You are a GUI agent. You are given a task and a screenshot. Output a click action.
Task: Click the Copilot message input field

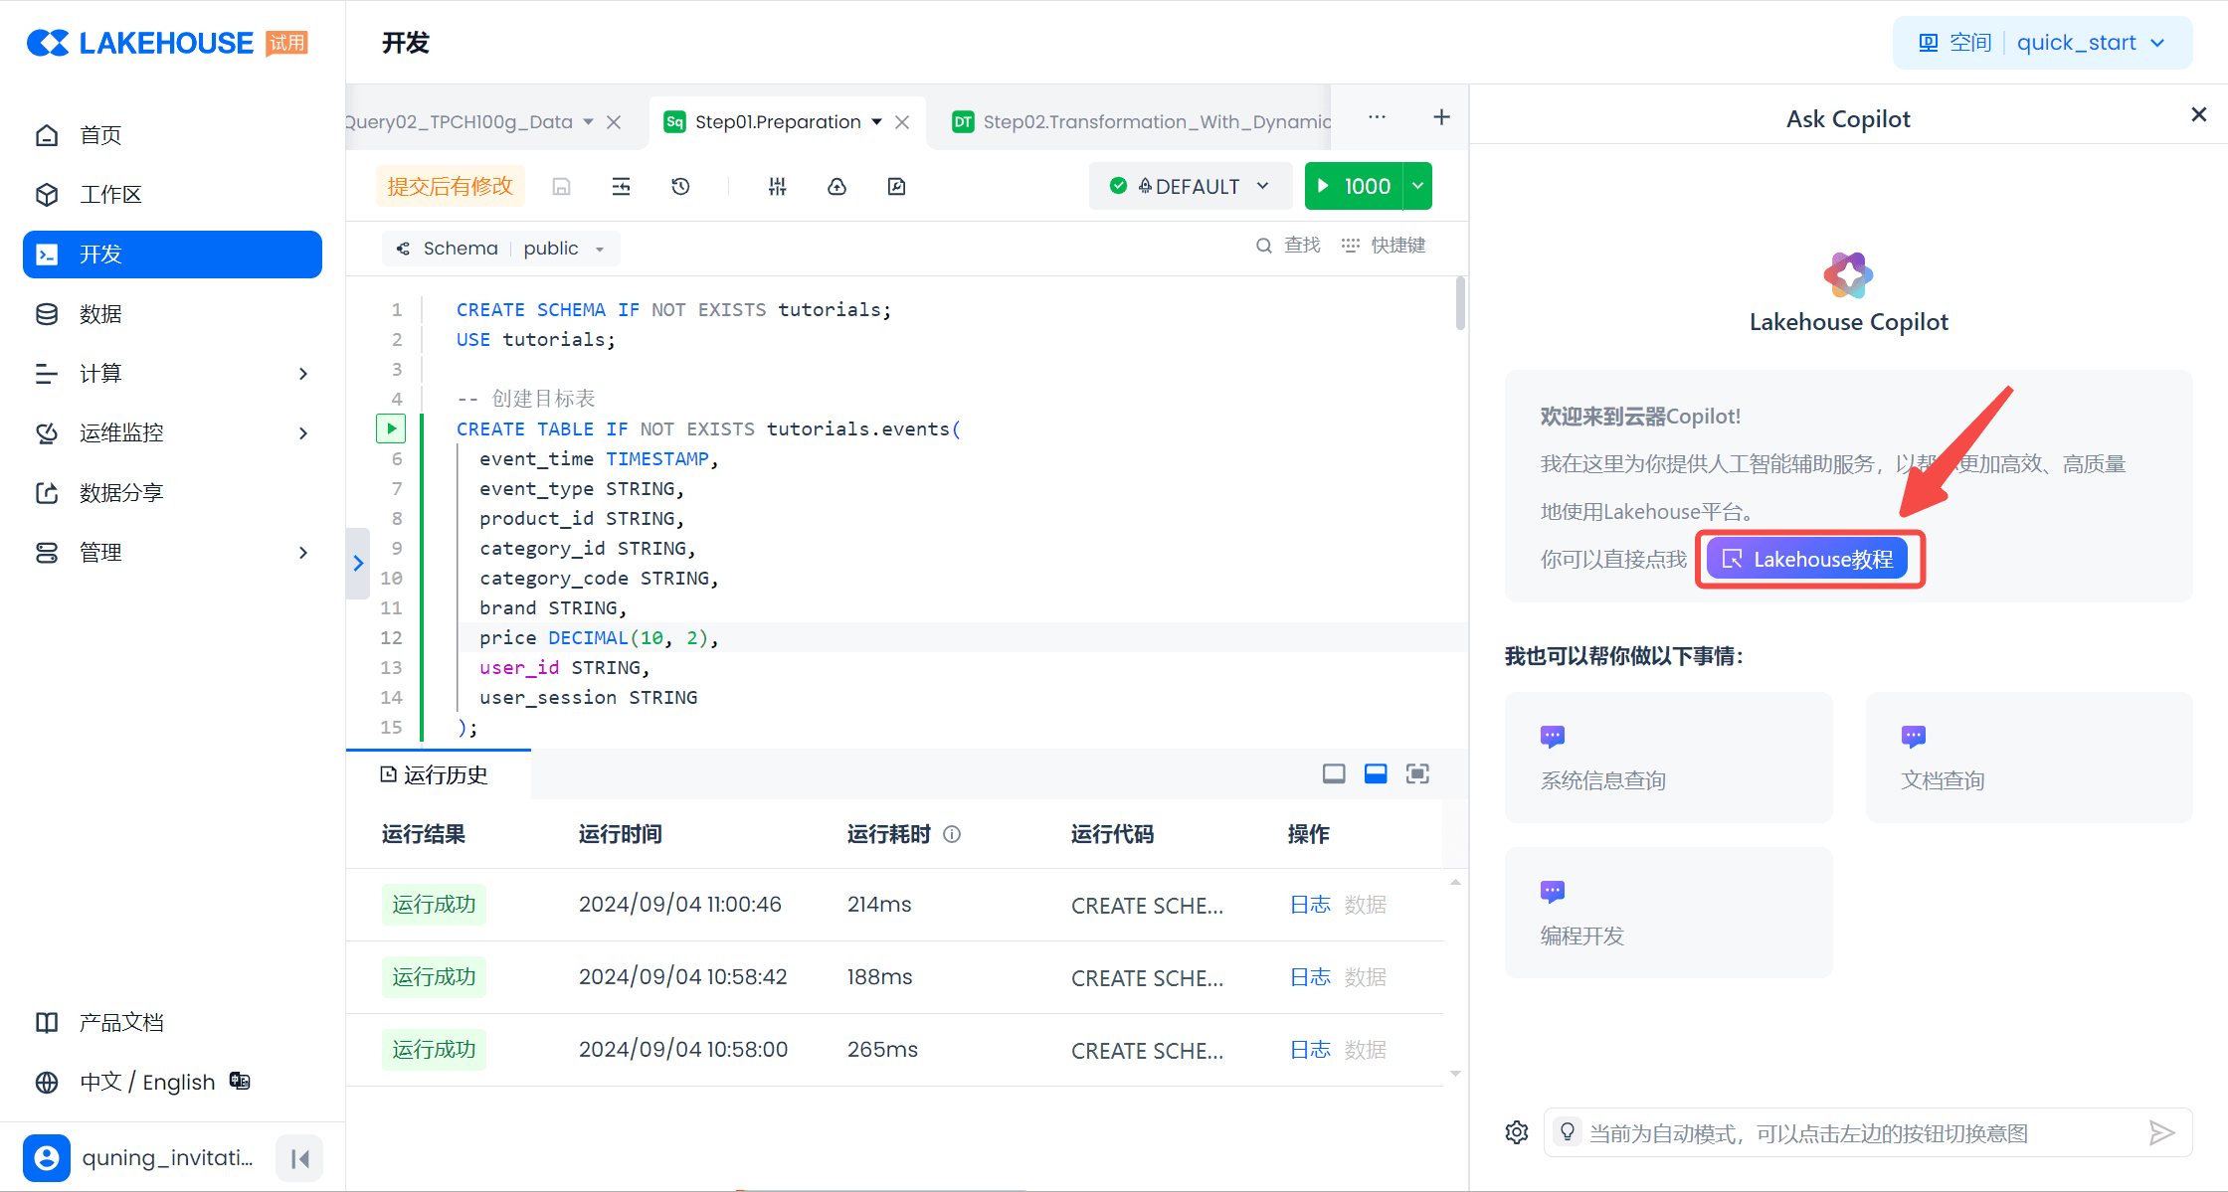click(1850, 1132)
